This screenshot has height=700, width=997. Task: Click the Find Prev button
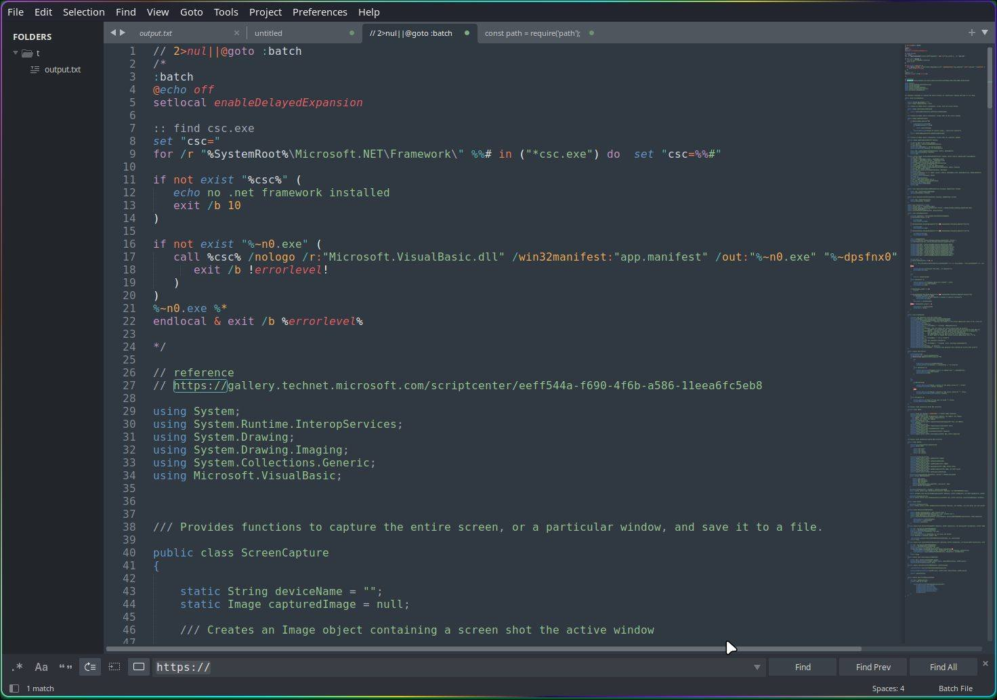[873, 667]
